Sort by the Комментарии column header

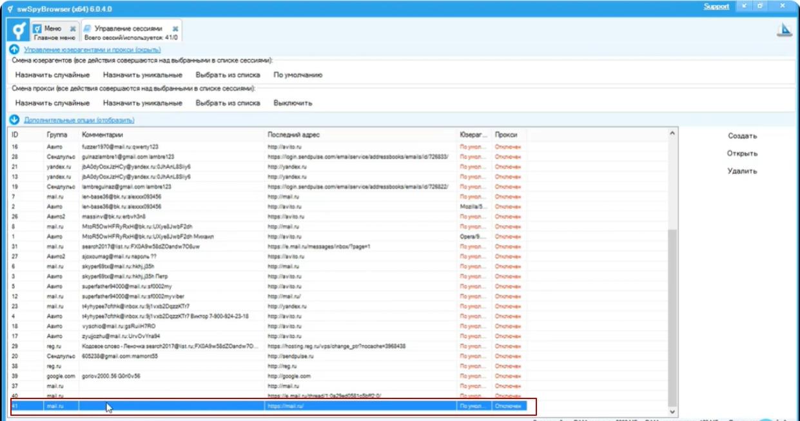172,134
